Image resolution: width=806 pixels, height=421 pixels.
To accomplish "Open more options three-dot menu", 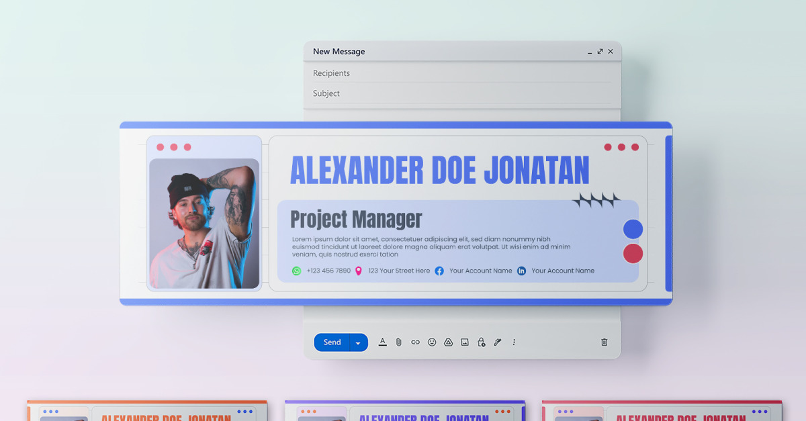I will point(514,342).
